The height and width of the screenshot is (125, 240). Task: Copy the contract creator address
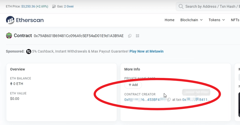[x=169, y=100]
